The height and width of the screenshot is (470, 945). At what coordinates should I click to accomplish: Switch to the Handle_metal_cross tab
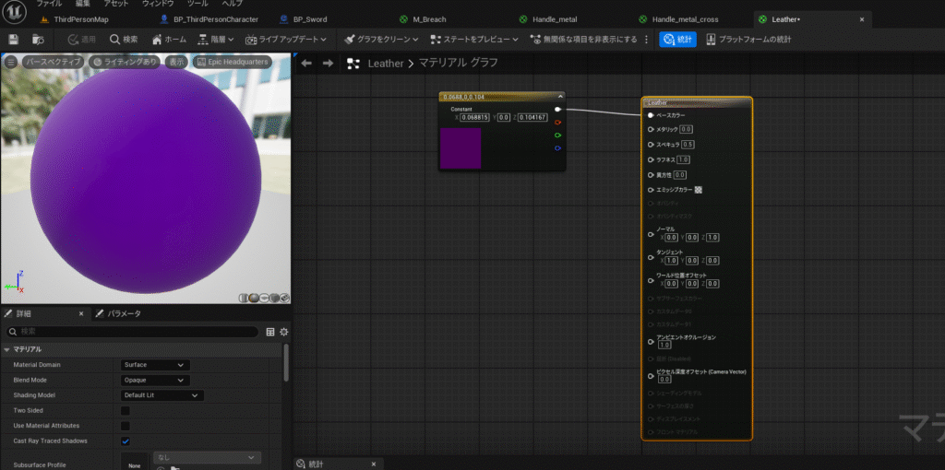point(685,19)
